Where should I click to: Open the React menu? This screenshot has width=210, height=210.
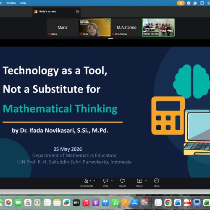(x=123, y=183)
